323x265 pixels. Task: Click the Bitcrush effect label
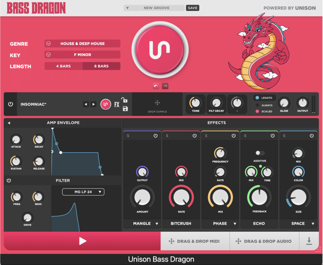[x=181, y=224]
